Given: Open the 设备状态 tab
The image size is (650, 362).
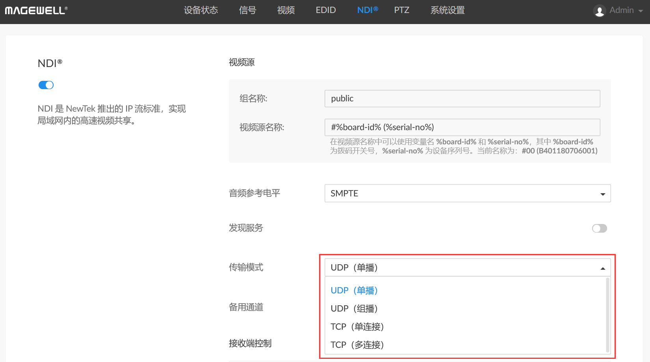Looking at the screenshot, I should [x=201, y=10].
